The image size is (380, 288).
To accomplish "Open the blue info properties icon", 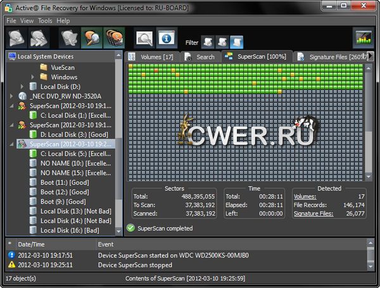I will (x=167, y=39).
